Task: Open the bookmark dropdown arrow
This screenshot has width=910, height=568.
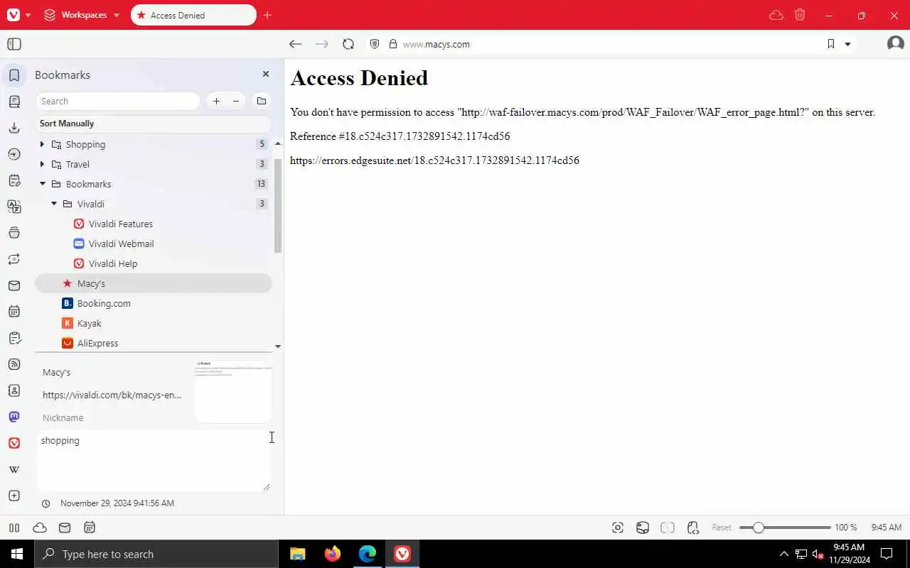Action: click(847, 44)
